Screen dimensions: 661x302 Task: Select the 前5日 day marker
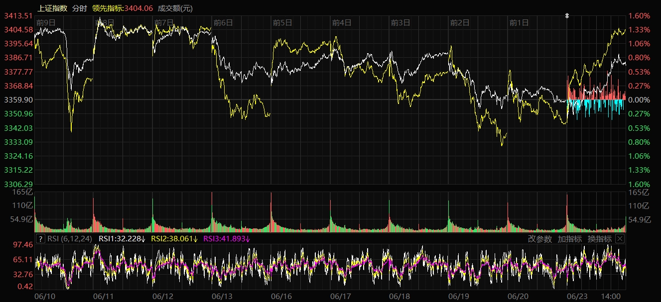282,22
